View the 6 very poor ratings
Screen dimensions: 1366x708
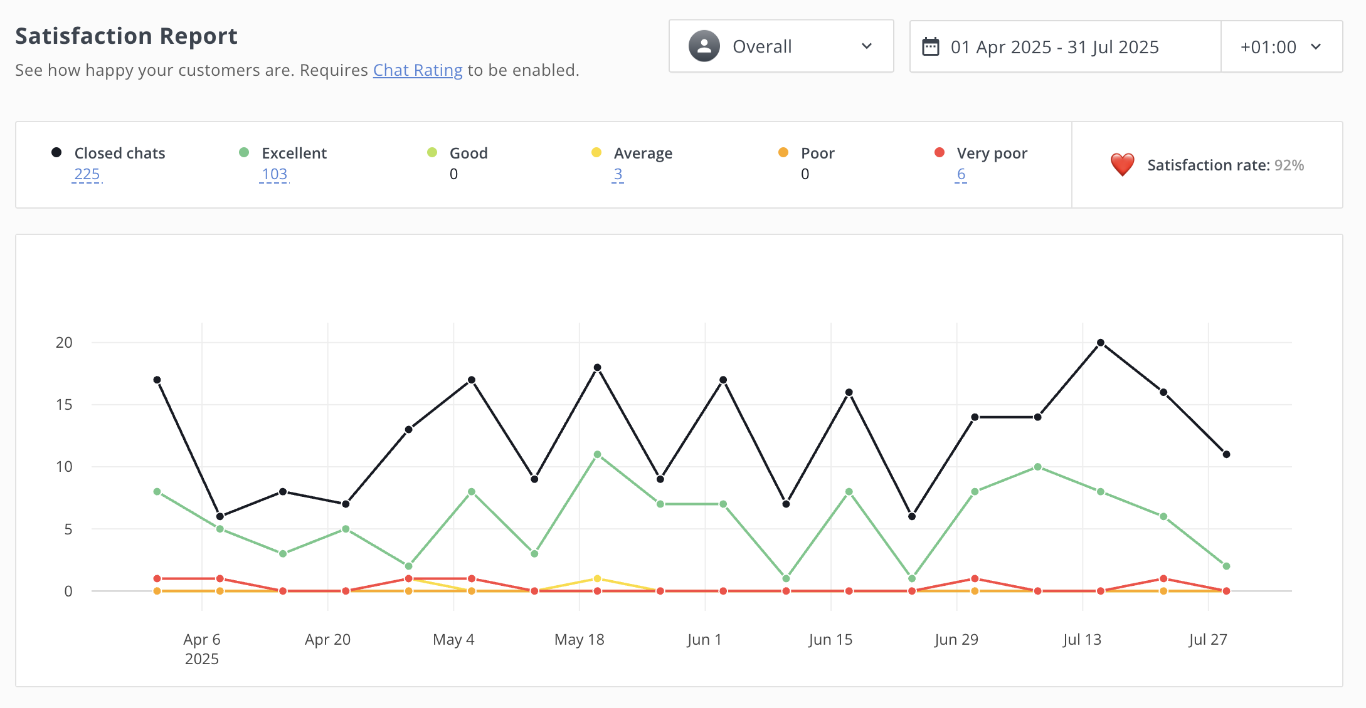pyautogui.click(x=961, y=174)
